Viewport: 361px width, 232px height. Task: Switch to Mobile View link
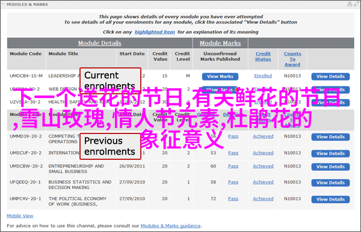[x=20, y=216]
